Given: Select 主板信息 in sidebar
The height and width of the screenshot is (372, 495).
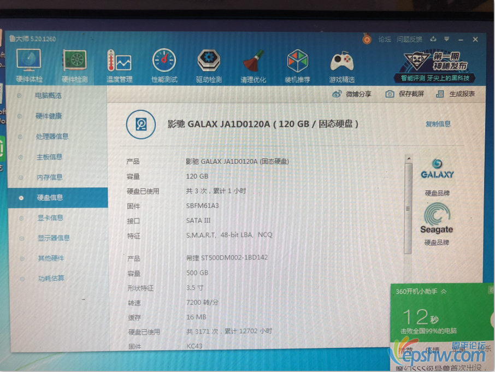Looking at the screenshot, I should pos(49,157).
